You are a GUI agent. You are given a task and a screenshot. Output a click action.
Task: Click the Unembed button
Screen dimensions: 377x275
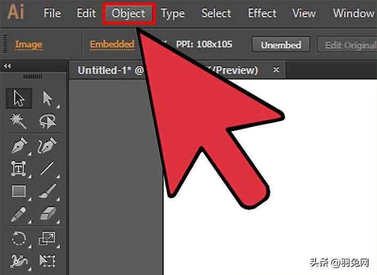(x=281, y=44)
